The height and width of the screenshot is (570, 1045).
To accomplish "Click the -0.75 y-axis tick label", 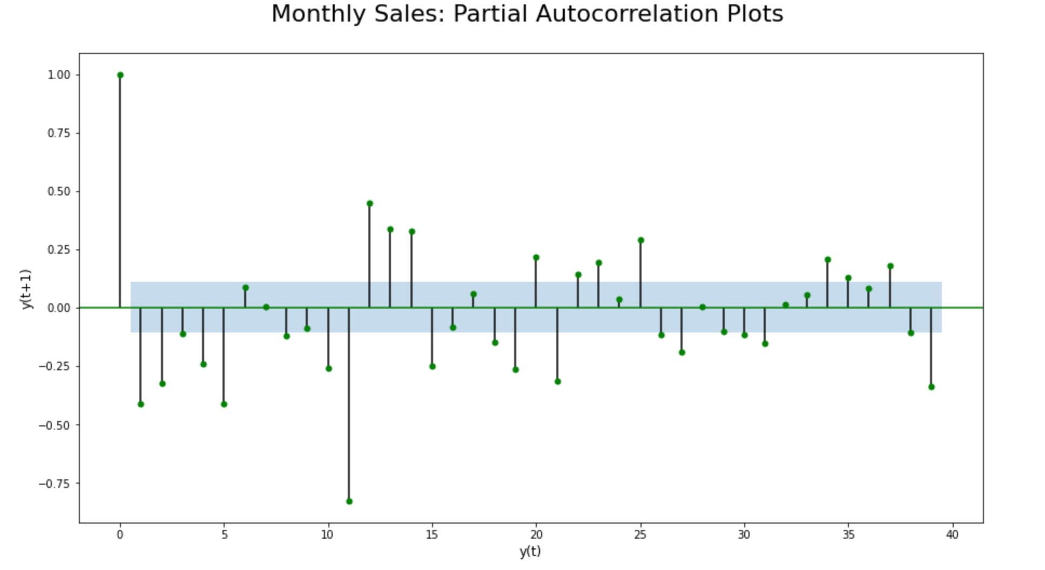I will coord(55,484).
